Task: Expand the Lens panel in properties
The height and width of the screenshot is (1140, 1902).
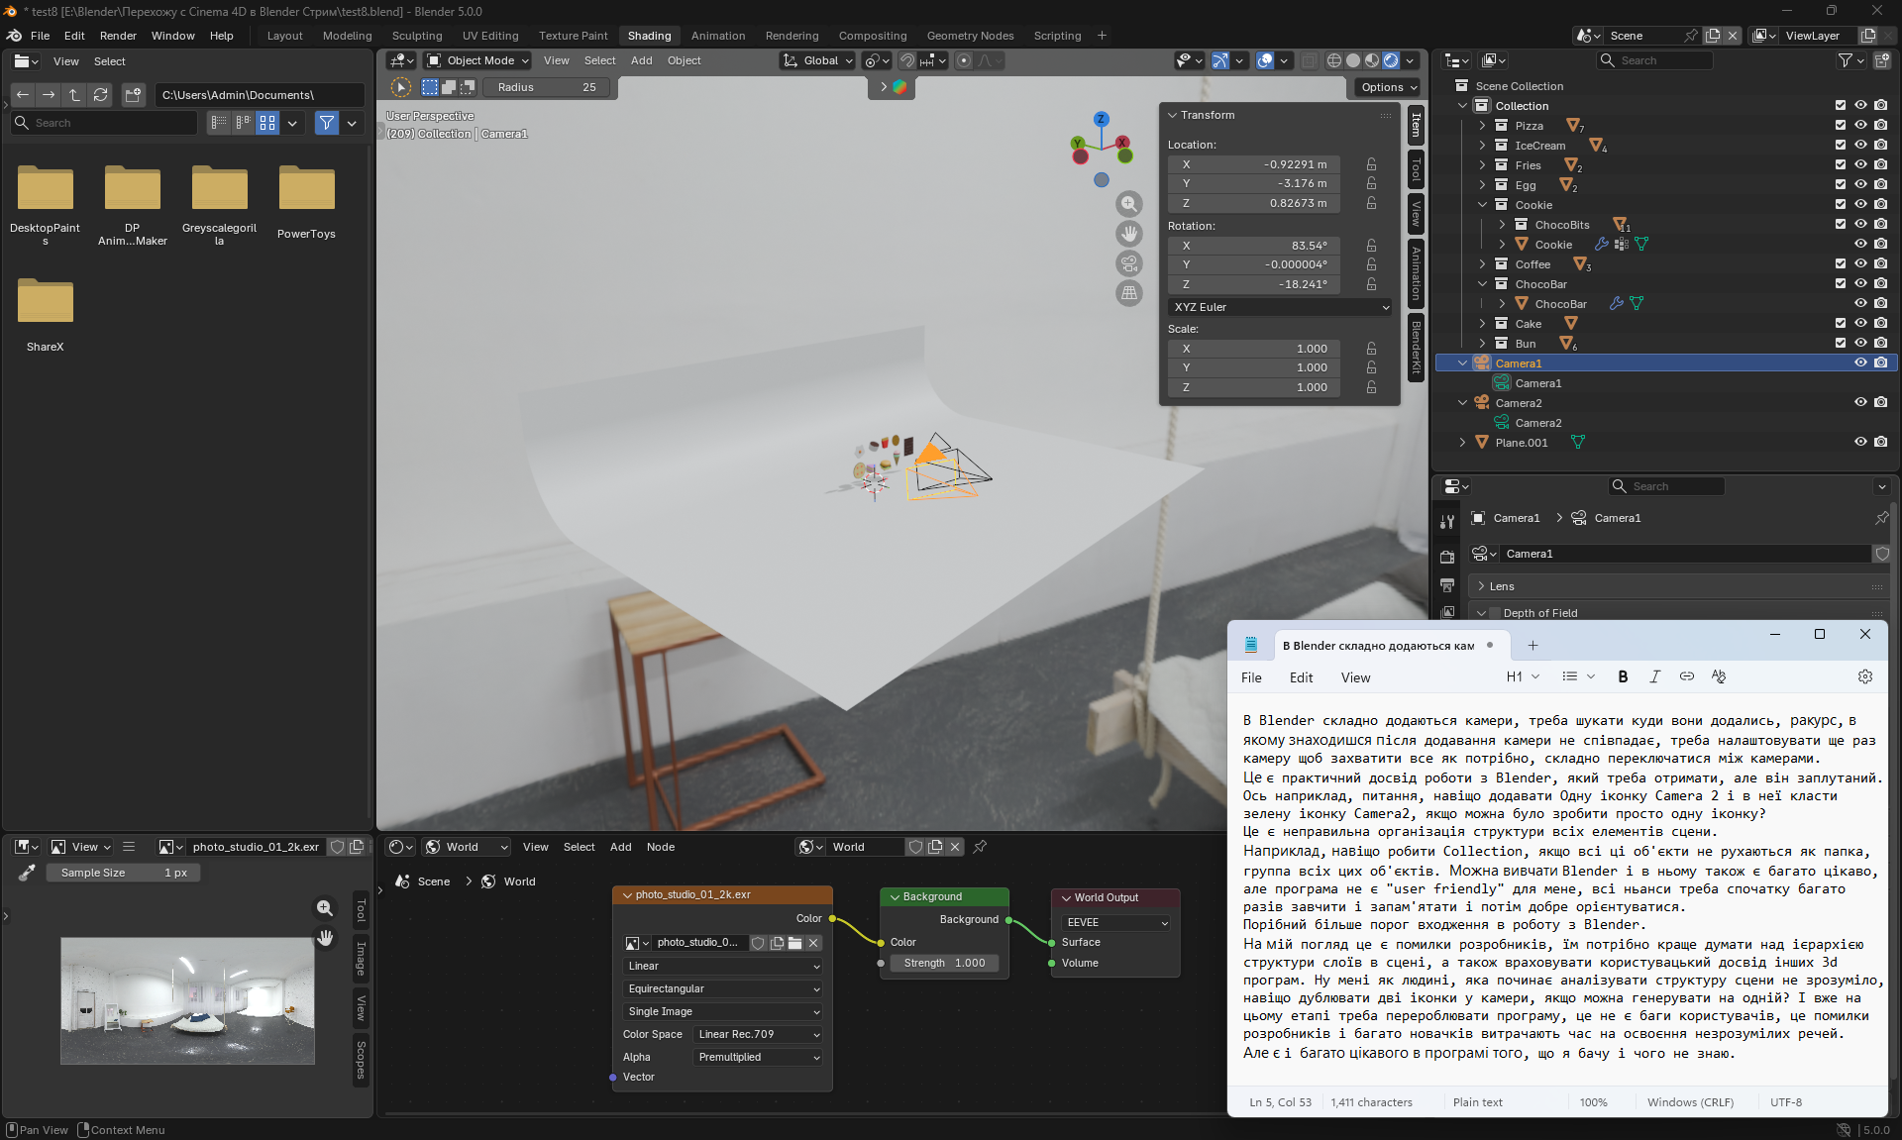Action: tap(1502, 586)
